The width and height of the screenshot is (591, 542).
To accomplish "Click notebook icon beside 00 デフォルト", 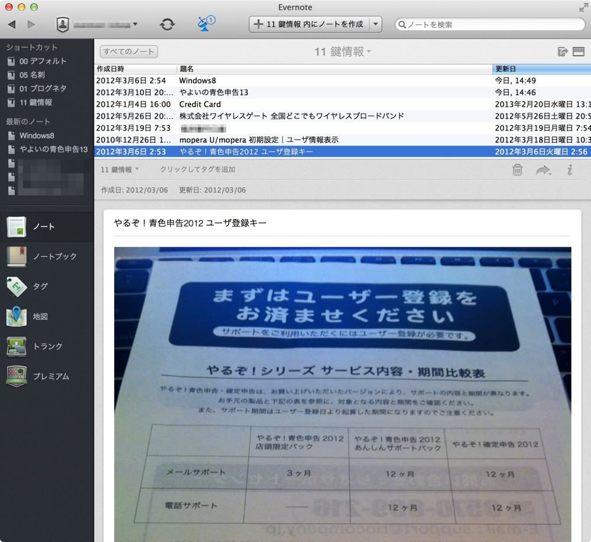I will coord(11,61).
